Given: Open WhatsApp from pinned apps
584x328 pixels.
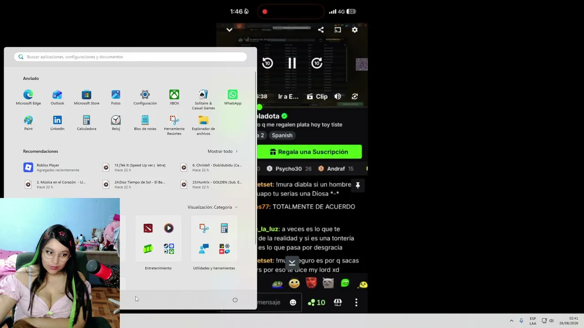Looking at the screenshot, I should [233, 97].
